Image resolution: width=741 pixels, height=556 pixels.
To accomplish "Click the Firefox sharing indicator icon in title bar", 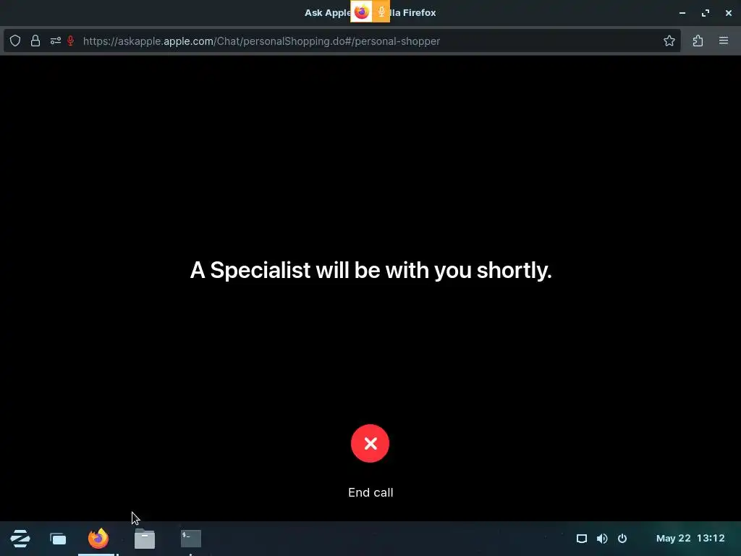I will (362, 12).
